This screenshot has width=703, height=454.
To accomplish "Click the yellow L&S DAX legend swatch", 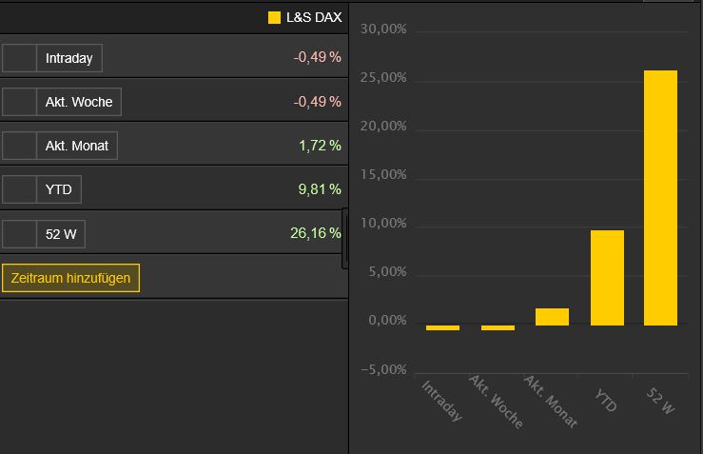I will coord(275,17).
